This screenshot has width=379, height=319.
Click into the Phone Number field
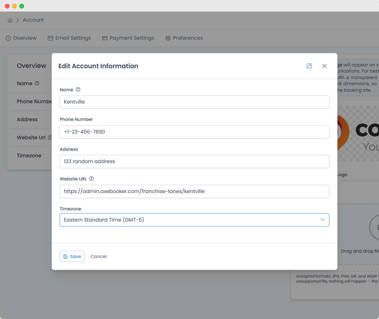coord(194,132)
